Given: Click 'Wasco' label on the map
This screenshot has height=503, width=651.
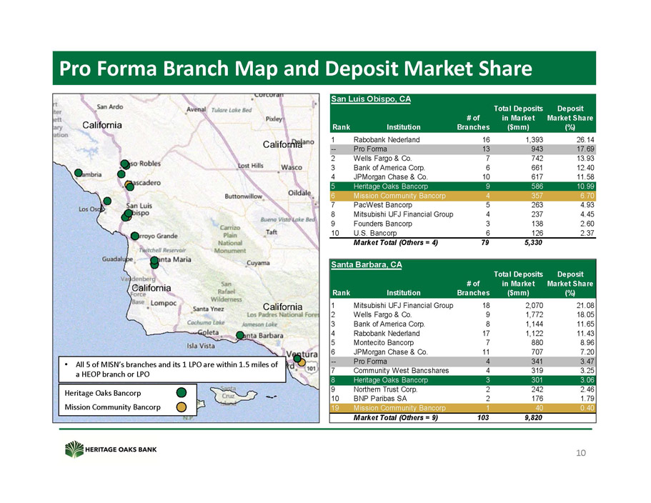Looking at the screenshot, I should (x=292, y=167).
